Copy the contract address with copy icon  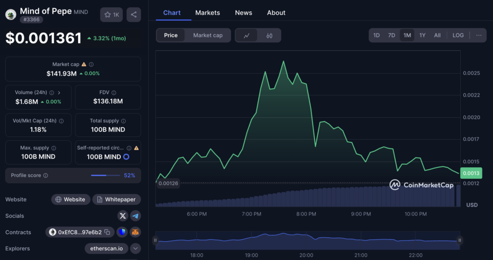coord(107,232)
